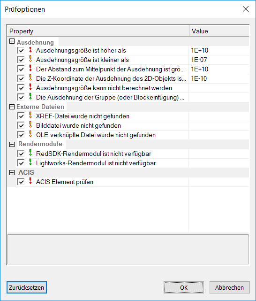Cancel dialog with Abbrechen

230,287
